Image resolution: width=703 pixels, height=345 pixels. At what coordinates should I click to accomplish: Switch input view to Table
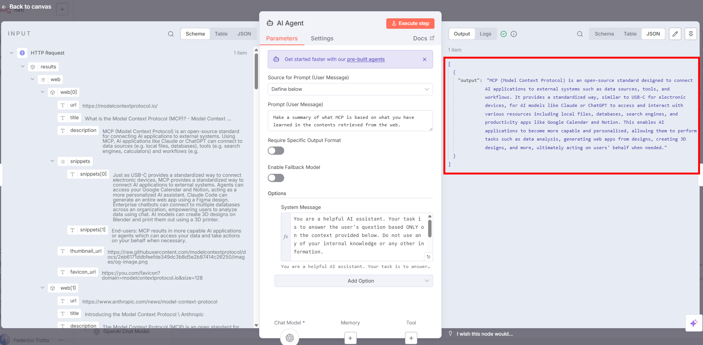pyautogui.click(x=221, y=34)
